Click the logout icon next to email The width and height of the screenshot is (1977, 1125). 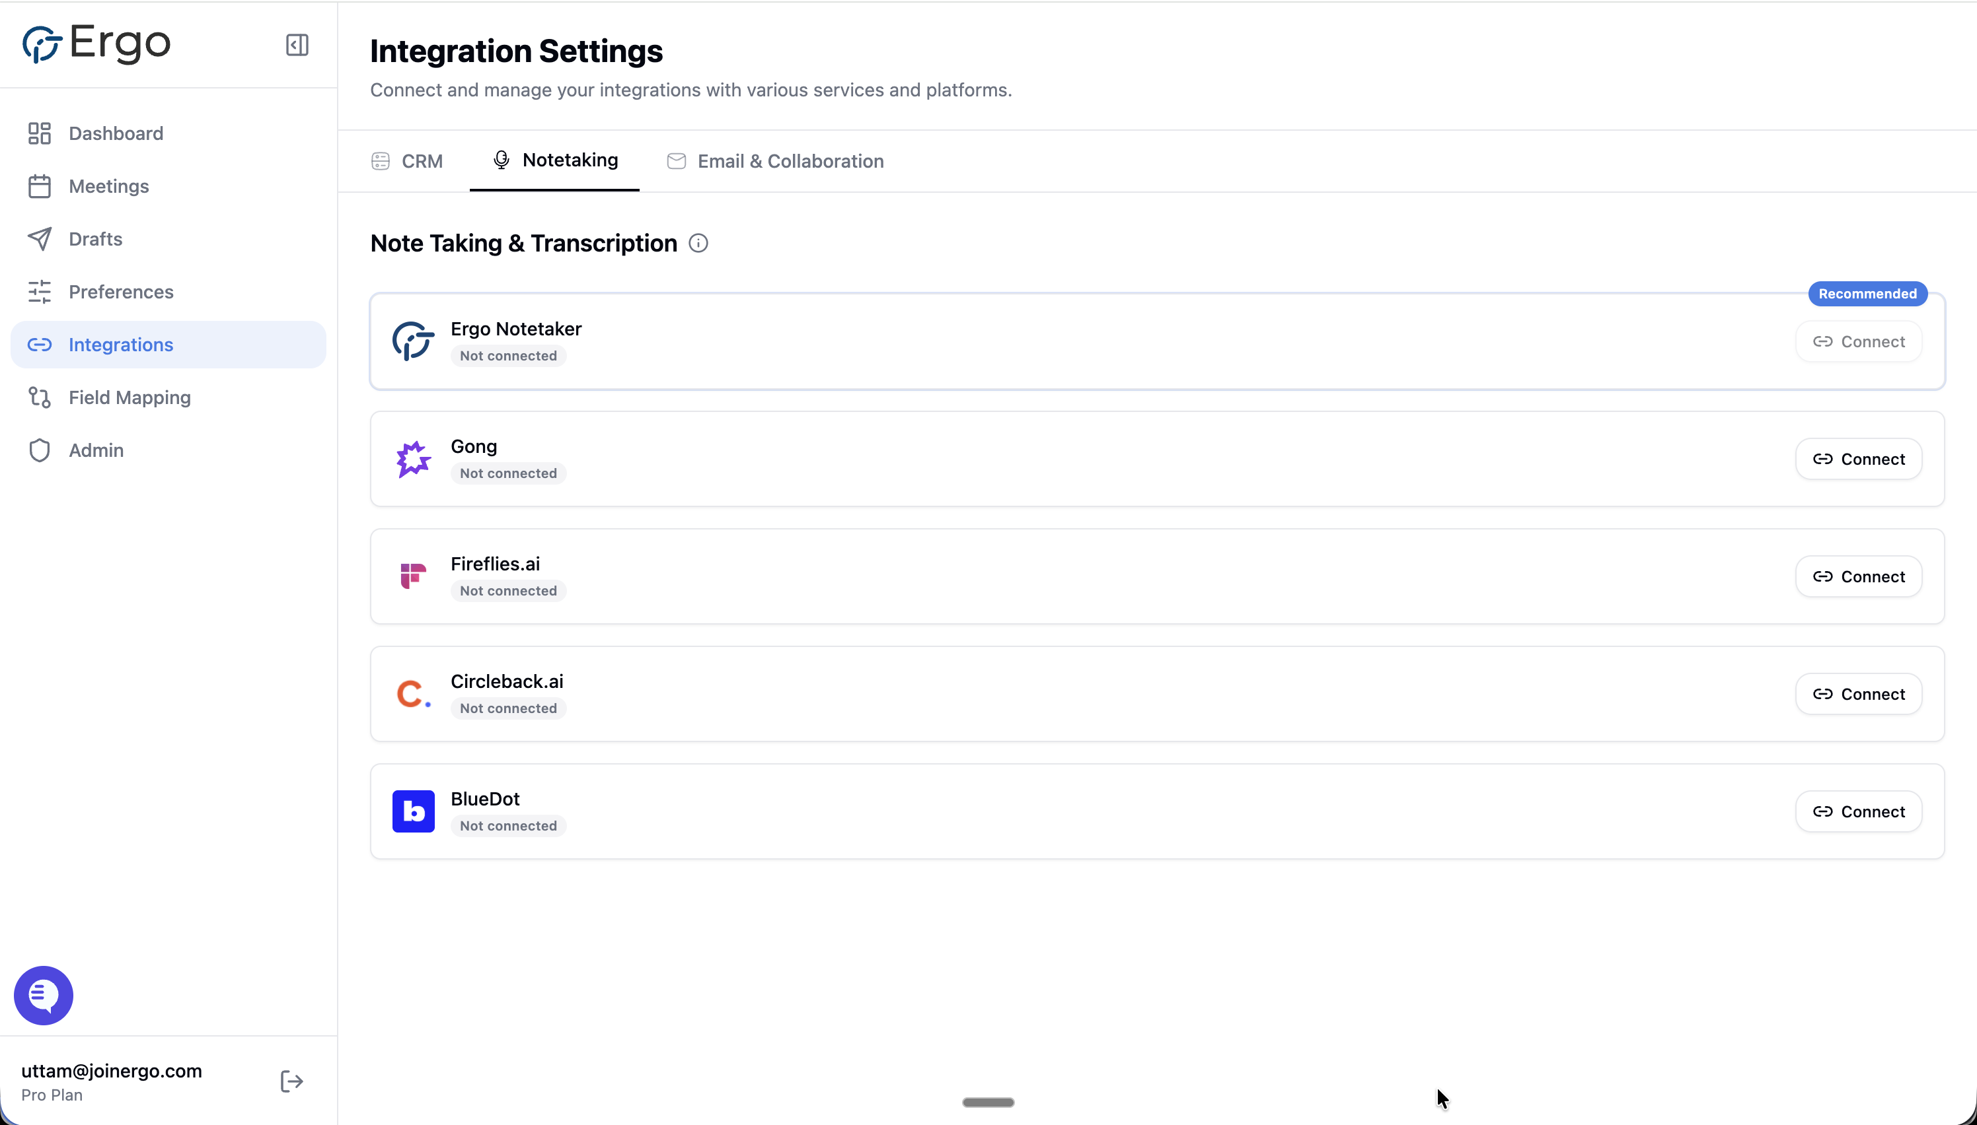(291, 1081)
